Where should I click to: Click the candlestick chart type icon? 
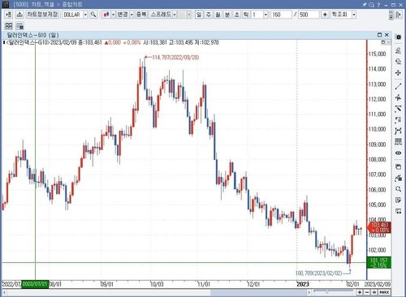(106, 15)
